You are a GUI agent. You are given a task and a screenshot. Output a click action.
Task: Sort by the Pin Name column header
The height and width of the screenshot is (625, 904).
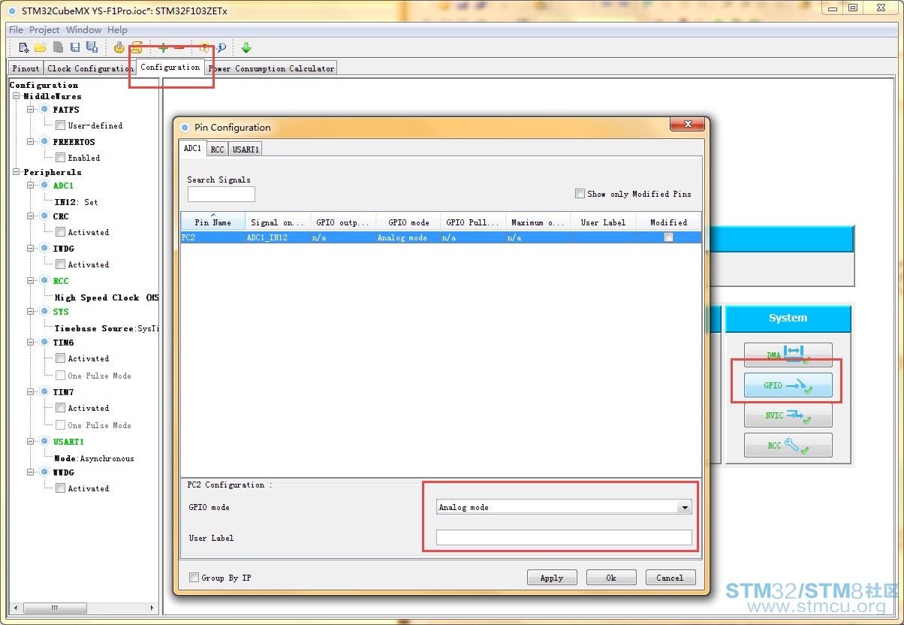[213, 222]
